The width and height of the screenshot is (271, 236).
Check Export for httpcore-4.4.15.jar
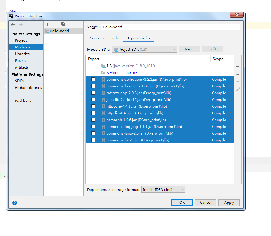click(x=93, y=106)
